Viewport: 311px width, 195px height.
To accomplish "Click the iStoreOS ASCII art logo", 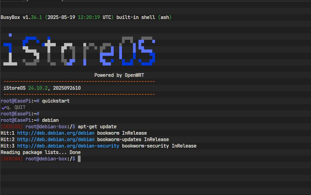I will 79,51.
